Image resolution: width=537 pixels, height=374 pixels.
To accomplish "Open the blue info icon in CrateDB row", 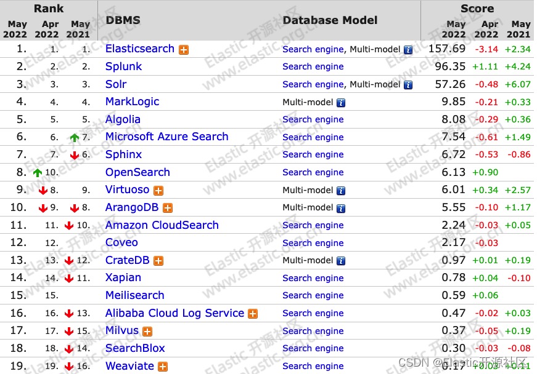I will [341, 261].
